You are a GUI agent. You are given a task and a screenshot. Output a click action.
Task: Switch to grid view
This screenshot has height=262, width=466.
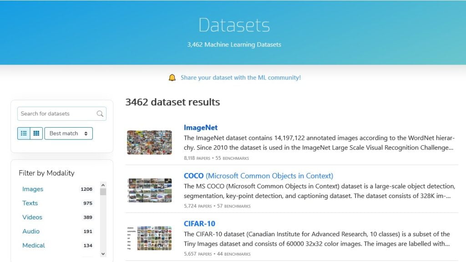[36, 133]
